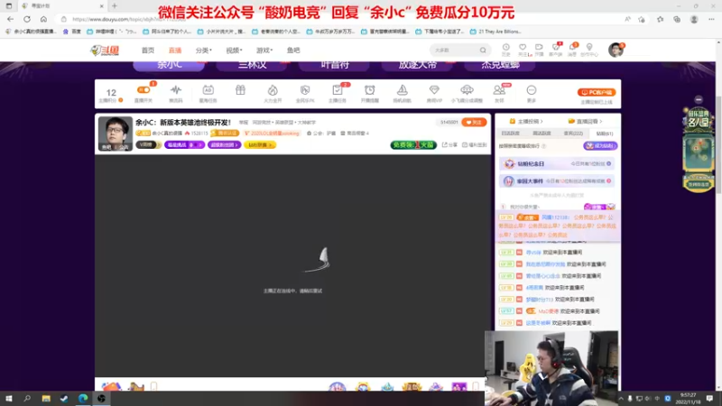The height and width of the screenshot is (406, 722).
Task: Open the messages icon in header
Action: coord(572,50)
